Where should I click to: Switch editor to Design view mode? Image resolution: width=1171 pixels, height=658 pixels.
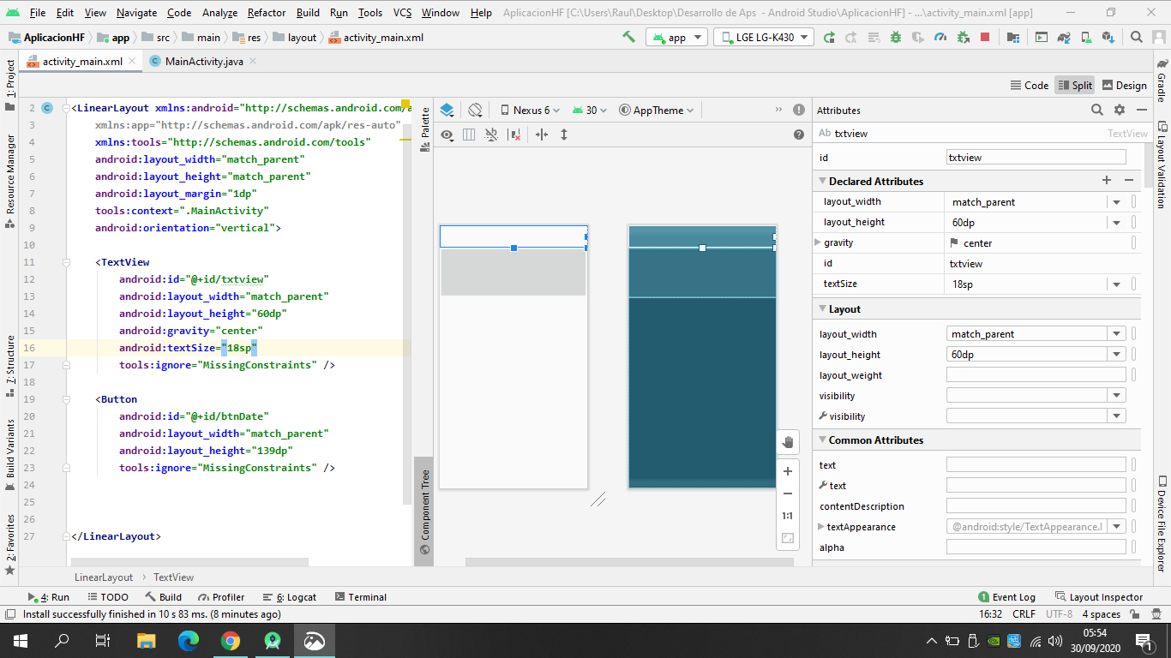coord(1124,85)
